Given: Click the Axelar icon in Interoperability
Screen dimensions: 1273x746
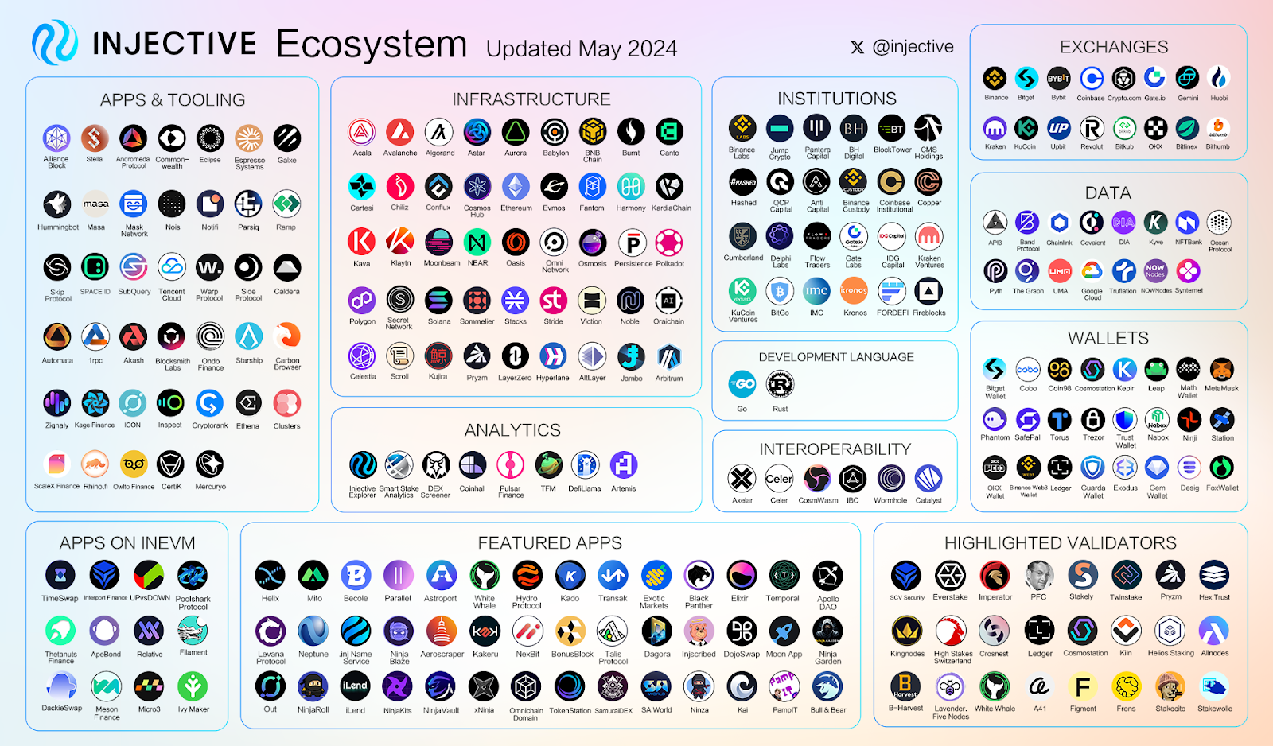Looking at the screenshot, I should click(742, 478).
